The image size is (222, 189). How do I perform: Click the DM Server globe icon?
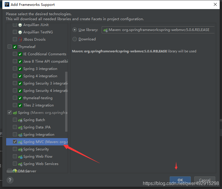pyautogui.click(x=15, y=171)
